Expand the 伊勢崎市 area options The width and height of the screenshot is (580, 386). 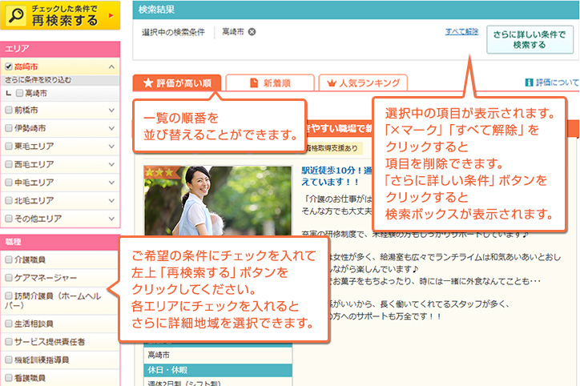click(111, 128)
